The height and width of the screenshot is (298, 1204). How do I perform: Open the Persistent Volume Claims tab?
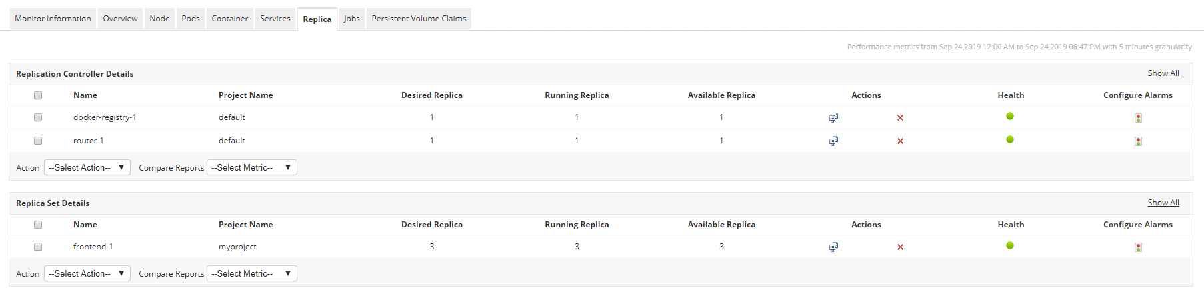tap(419, 19)
